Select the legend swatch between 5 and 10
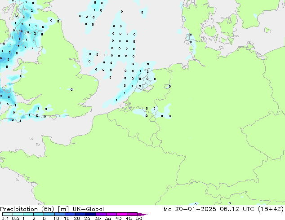This screenshot has width=285, height=220. coord(49,214)
